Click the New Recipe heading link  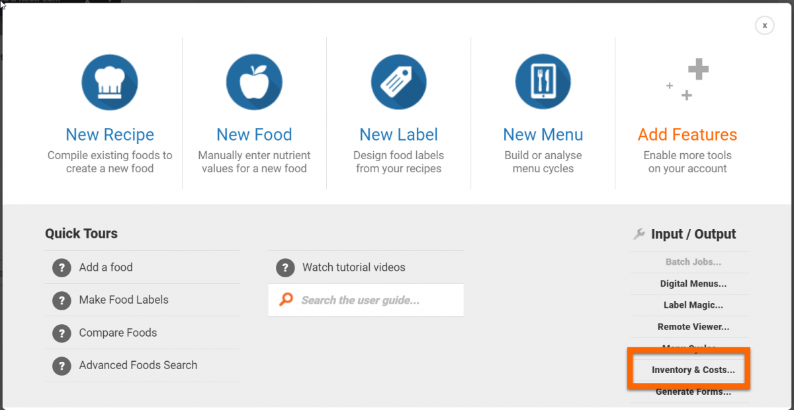[110, 135]
